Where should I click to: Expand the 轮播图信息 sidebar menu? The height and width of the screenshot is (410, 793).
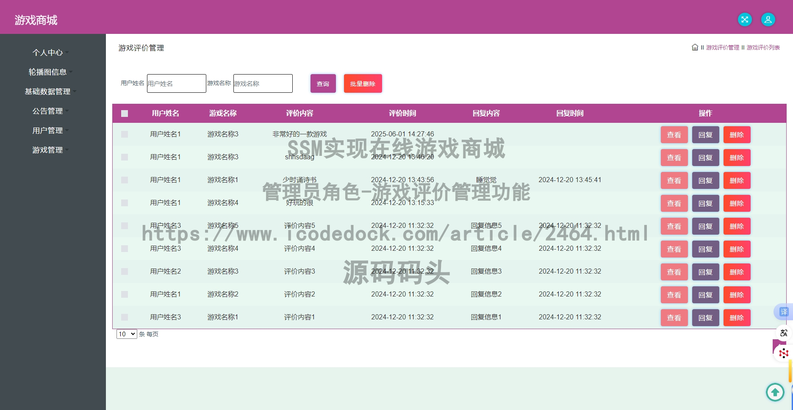click(50, 72)
